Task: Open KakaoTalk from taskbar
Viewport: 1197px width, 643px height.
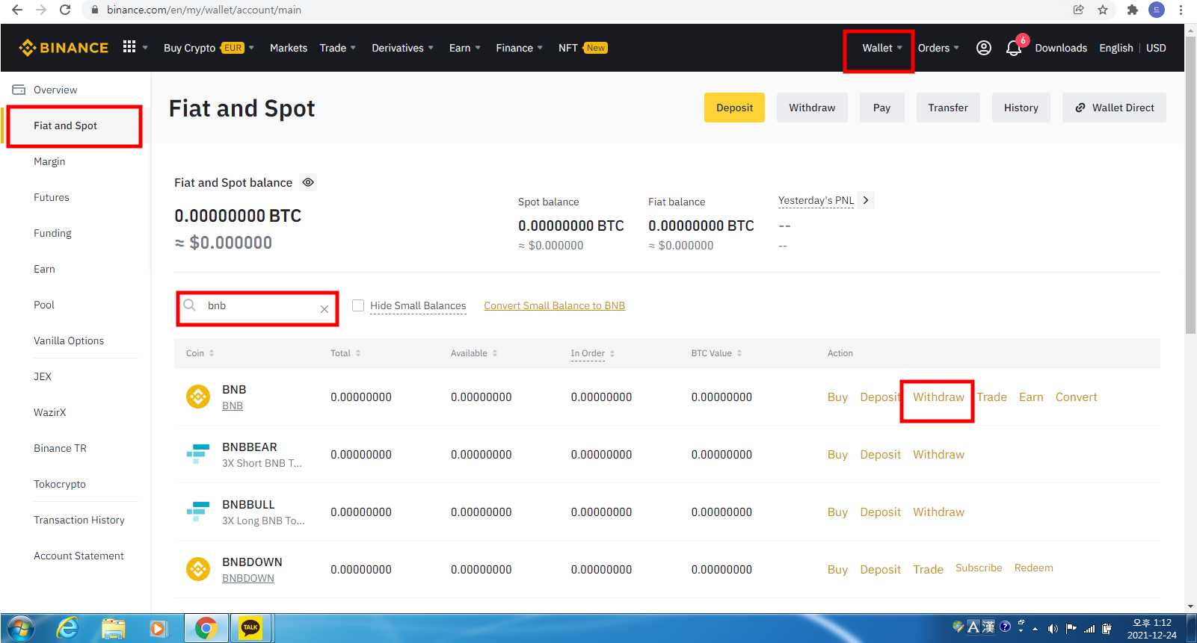Action: coord(250,629)
